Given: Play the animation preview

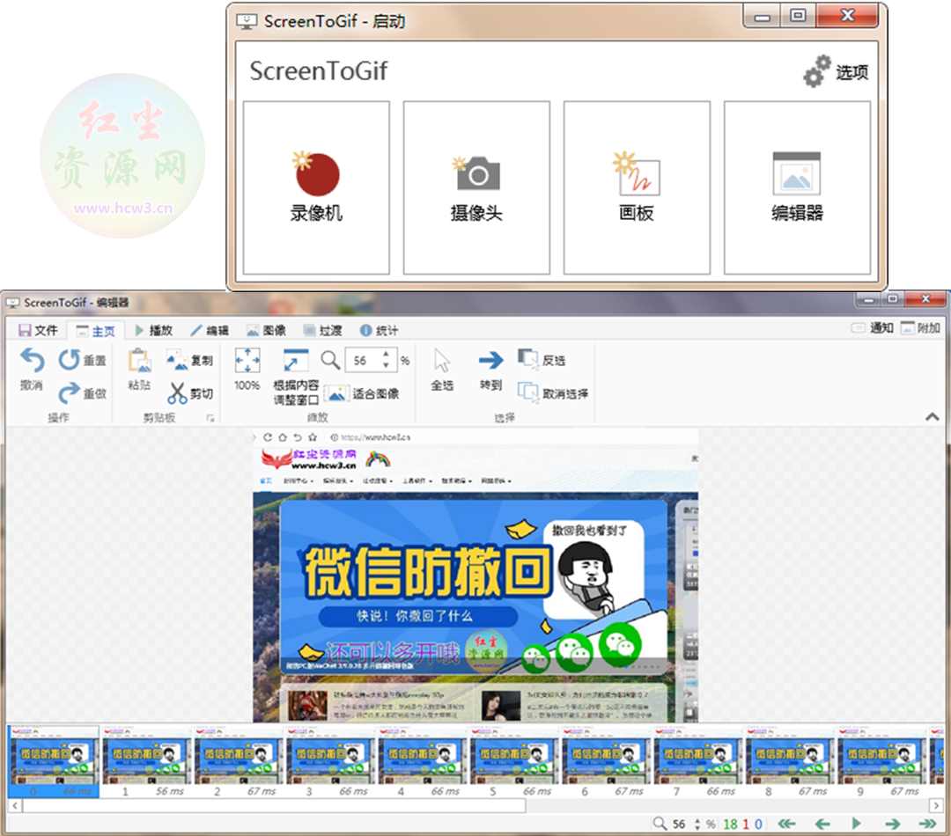Looking at the screenshot, I should tap(856, 824).
